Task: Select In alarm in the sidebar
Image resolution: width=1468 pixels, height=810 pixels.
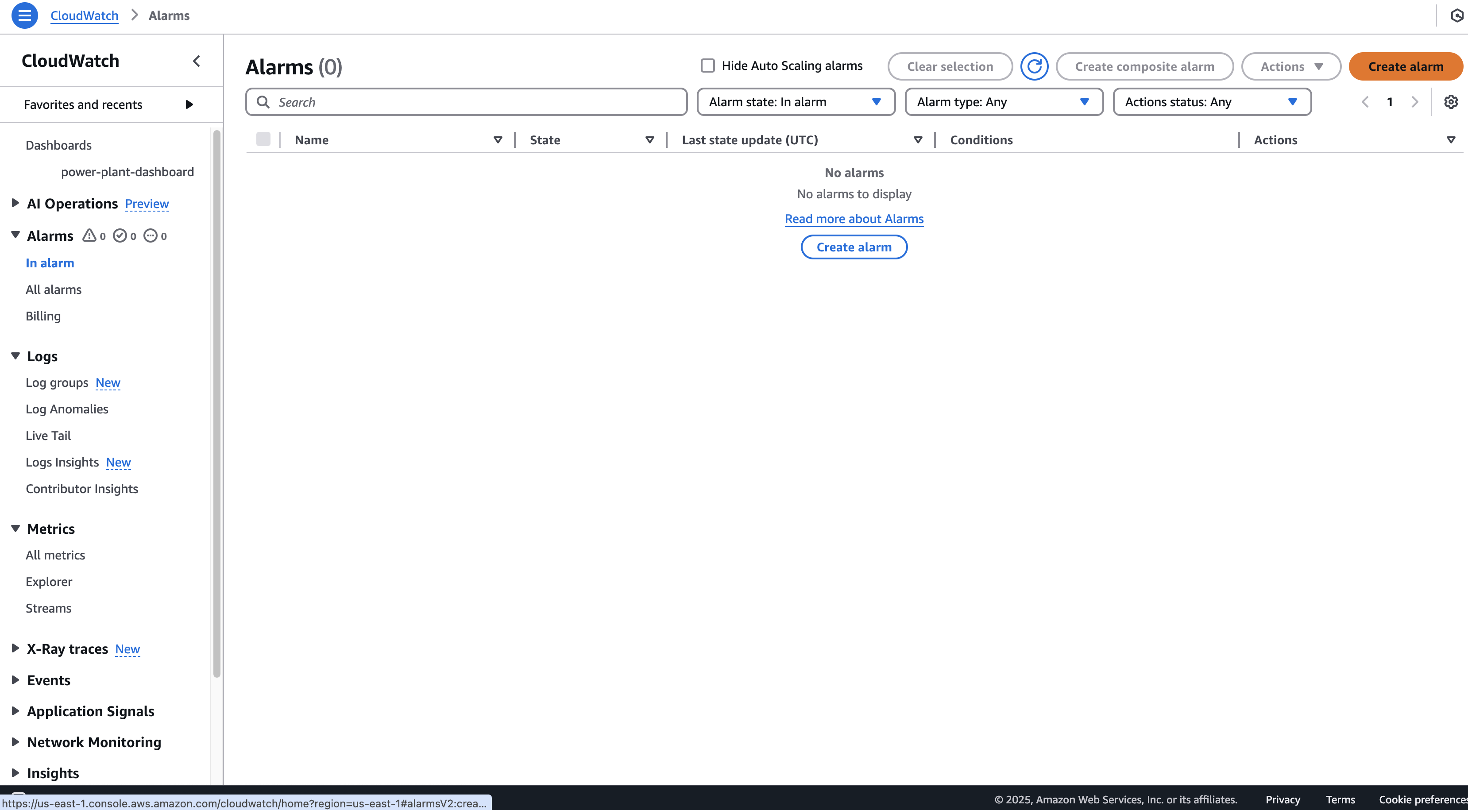Action: coord(50,263)
